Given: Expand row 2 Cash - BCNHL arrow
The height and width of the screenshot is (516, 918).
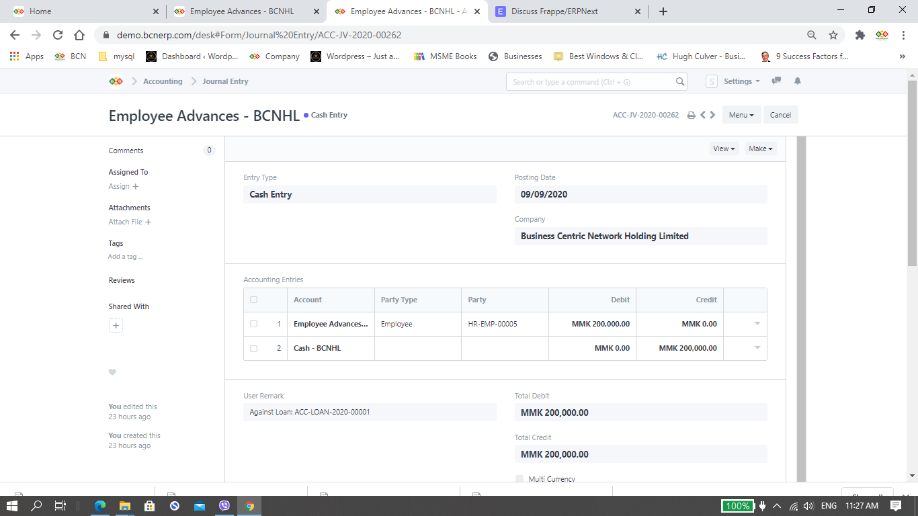Looking at the screenshot, I should click(x=757, y=348).
